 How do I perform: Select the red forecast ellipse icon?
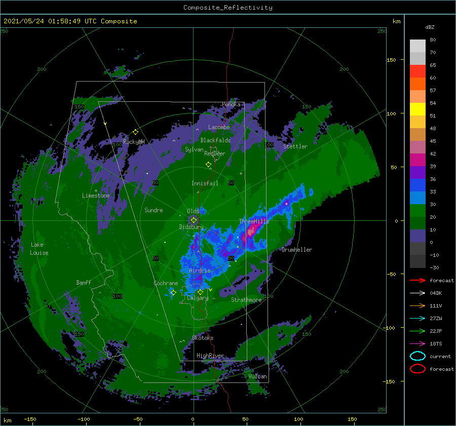point(417,369)
